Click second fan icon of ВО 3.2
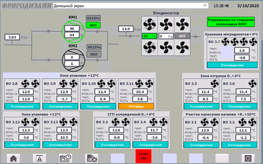This screenshot has width=263, height=164. pos(252,122)
